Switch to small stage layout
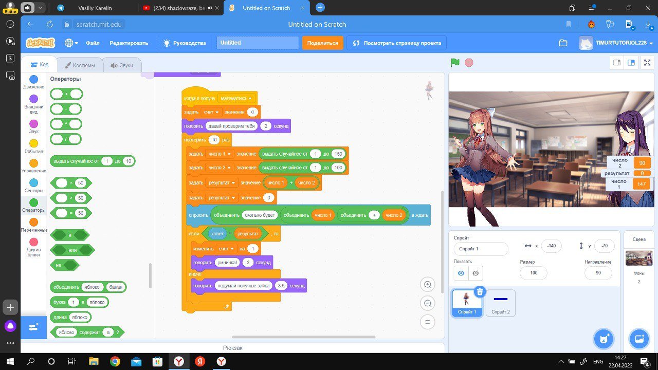 coord(617,63)
